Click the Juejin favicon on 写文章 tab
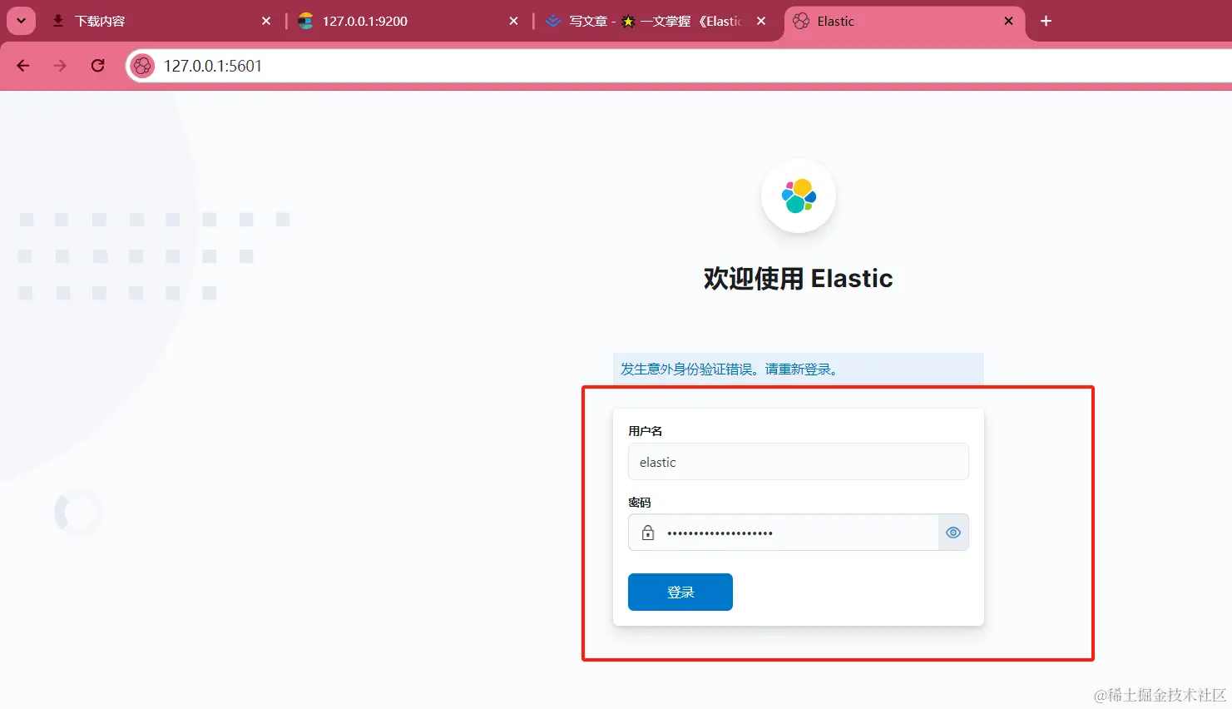This screenshot has height=709, width=1232. pos(553,22)
